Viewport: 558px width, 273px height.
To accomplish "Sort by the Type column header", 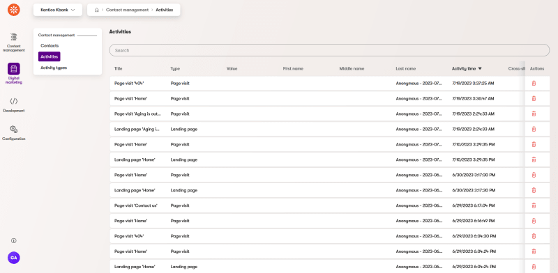I will pyautogui.click(x=175, y=69).
